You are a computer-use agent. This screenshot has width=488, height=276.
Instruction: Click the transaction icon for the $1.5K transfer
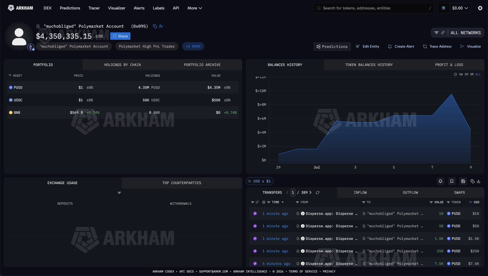coord(255,239)
